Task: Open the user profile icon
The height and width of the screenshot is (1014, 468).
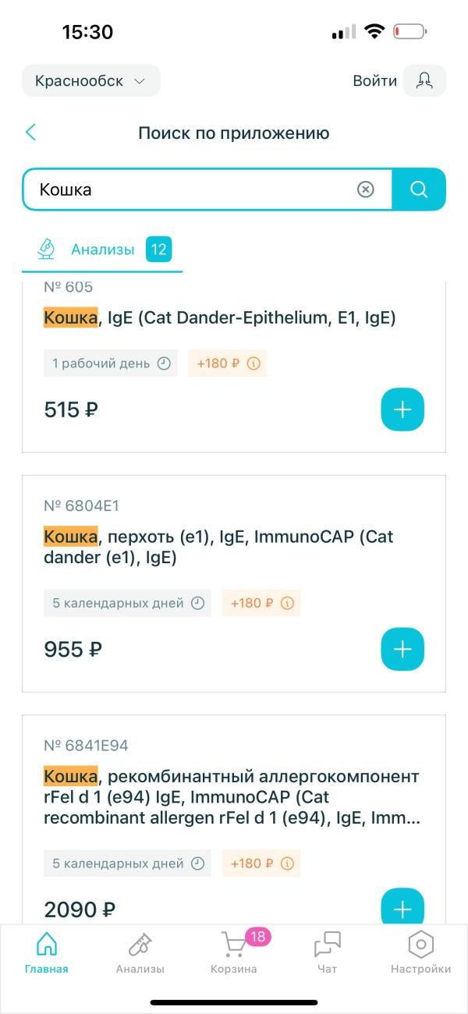Action: point(424,81)
